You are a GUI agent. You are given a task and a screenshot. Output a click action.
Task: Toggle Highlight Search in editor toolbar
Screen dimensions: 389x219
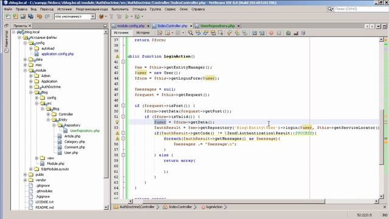coord(213,33)
